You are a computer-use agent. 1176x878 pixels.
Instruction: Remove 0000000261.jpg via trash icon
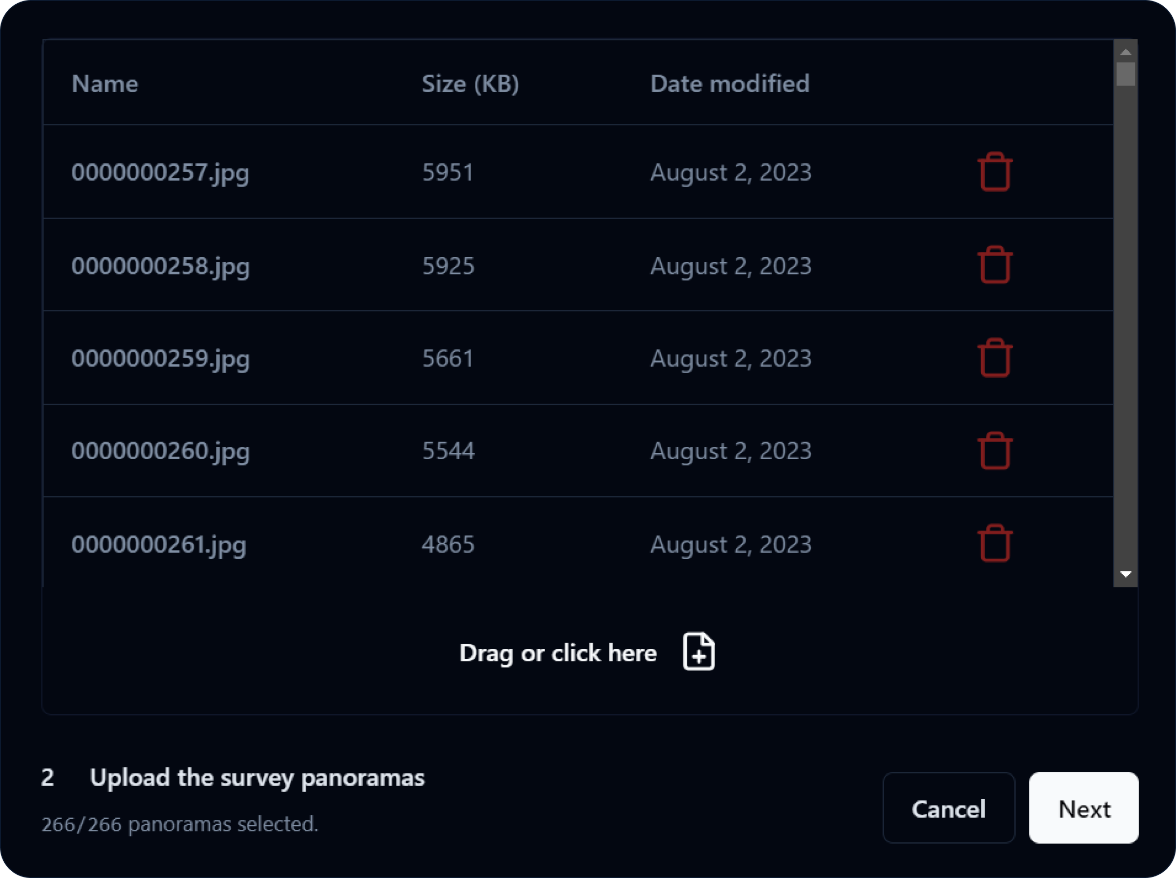[995, 543]
